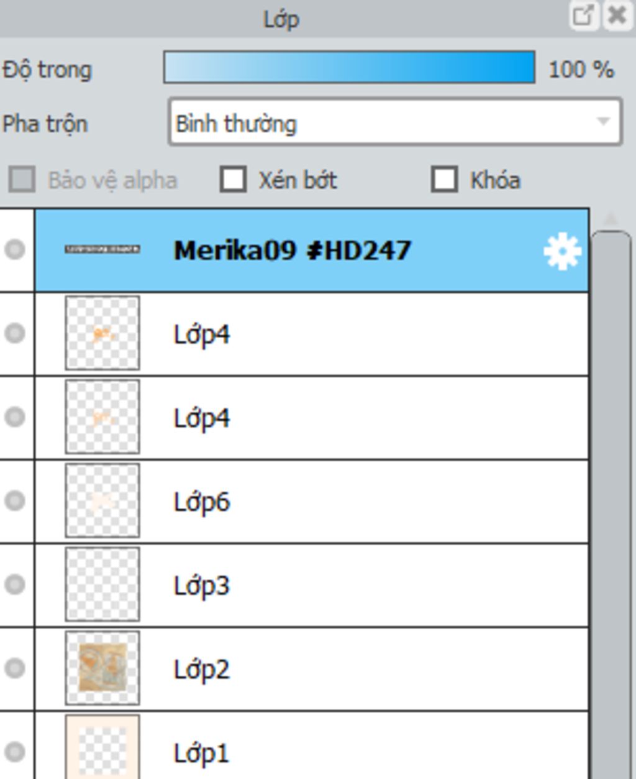Image resolution: width=636 pixels, height=779 pixels.
Task: Toggle visibility of Merika09 #HD247 layer
Action: click(15, 250)
